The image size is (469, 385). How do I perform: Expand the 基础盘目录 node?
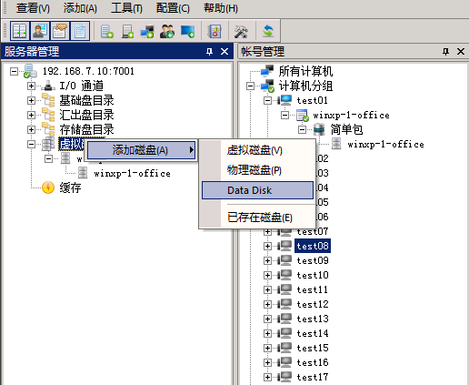pos(31,100)
